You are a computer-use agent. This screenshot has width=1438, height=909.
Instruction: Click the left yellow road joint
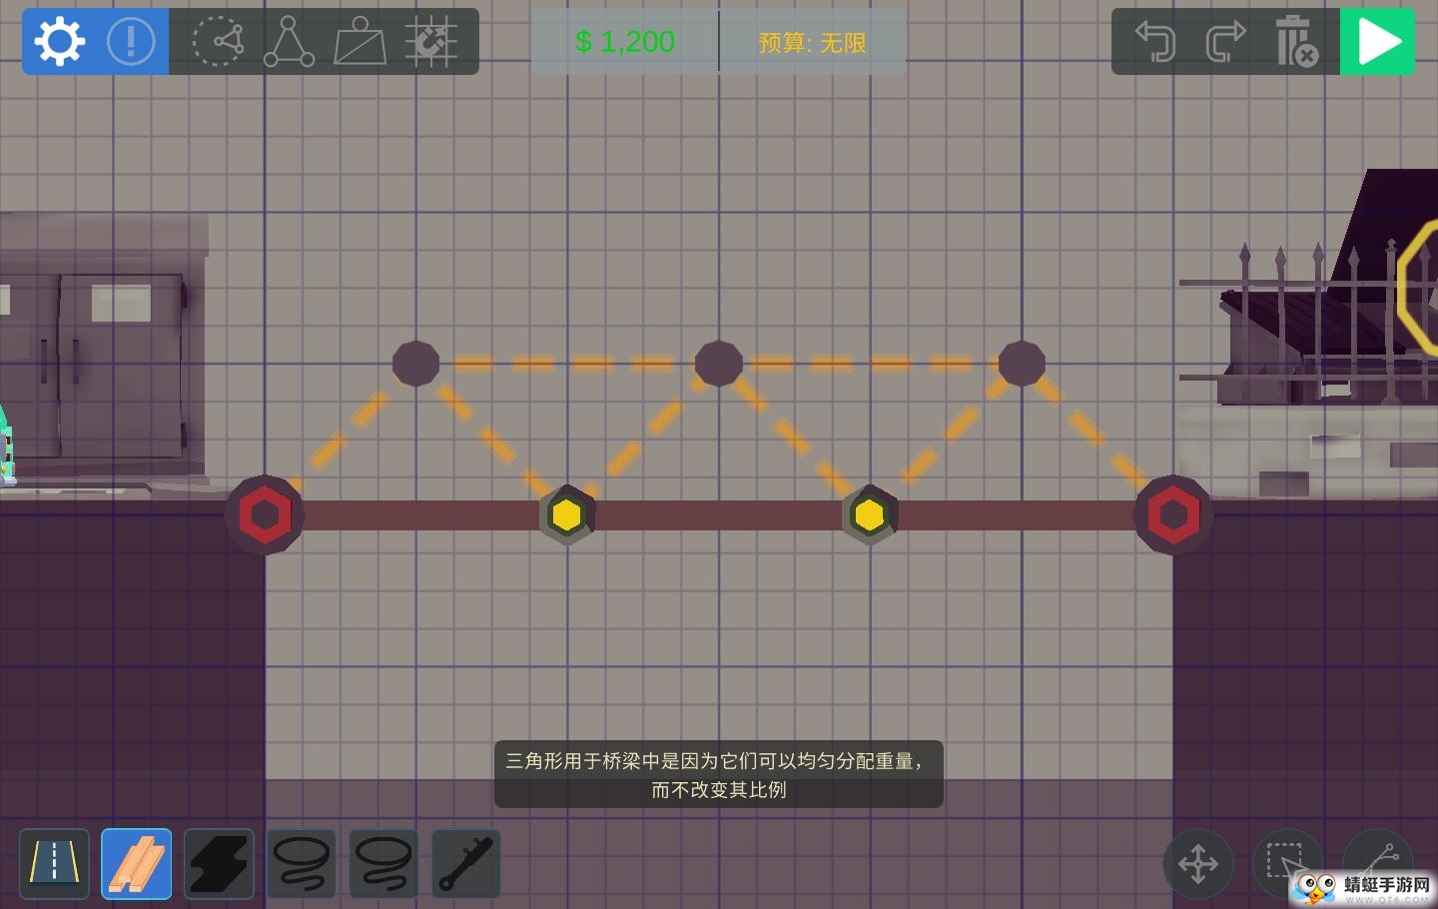coord(566,515)
